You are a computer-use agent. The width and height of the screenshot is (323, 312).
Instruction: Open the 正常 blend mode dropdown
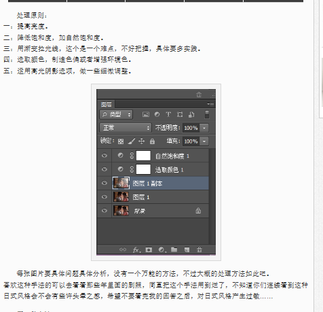pyautogui.click(x=126, y=128)
